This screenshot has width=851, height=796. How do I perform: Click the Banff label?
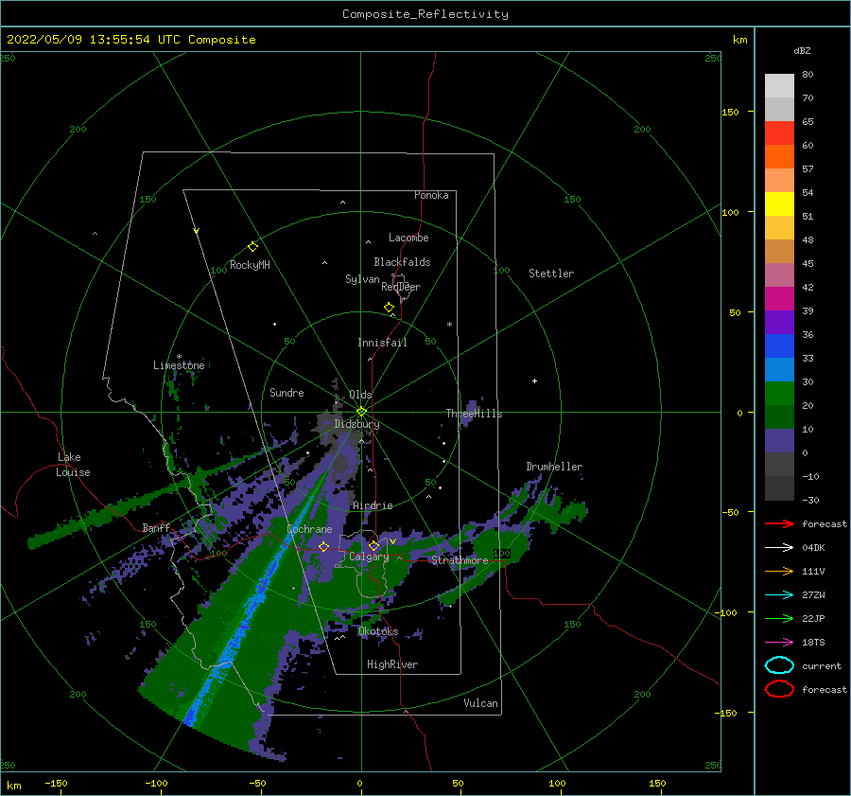coord(156,527)
